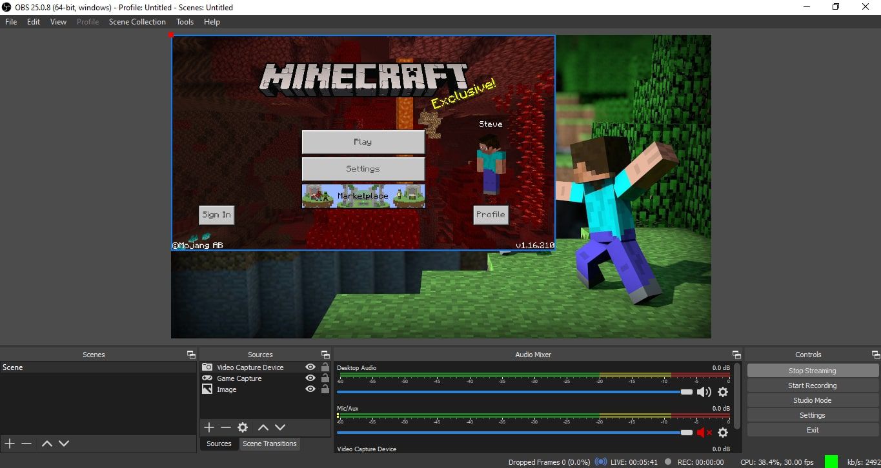
Task: Open the Tools menu
Action: coord(185,22)
